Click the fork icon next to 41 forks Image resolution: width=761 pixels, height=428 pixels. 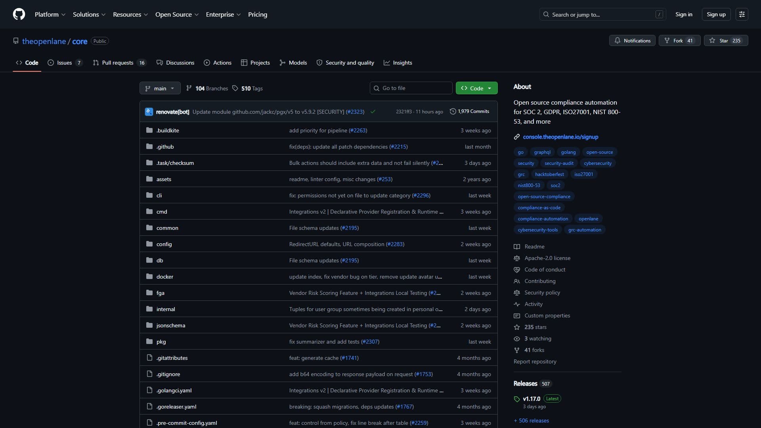point(517,350)
